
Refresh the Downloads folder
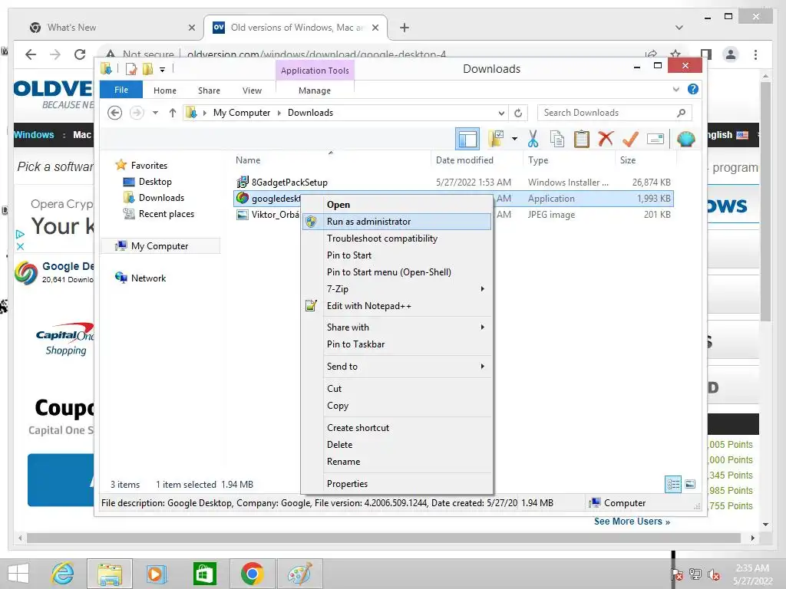point(518,113)
